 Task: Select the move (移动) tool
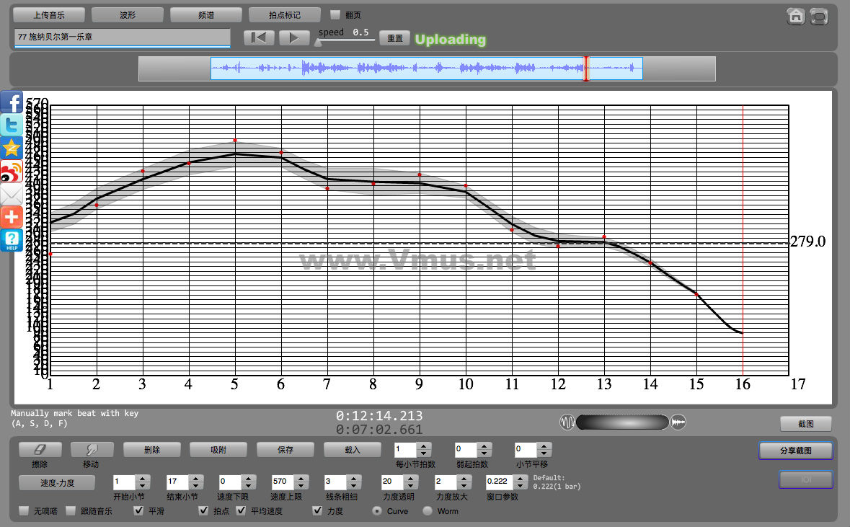tap(92, 449)
